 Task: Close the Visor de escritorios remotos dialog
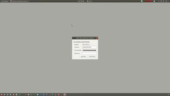pyautogui.click(x=97, y=38)
